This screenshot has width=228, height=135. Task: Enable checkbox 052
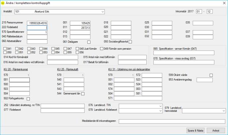[29, 52]
